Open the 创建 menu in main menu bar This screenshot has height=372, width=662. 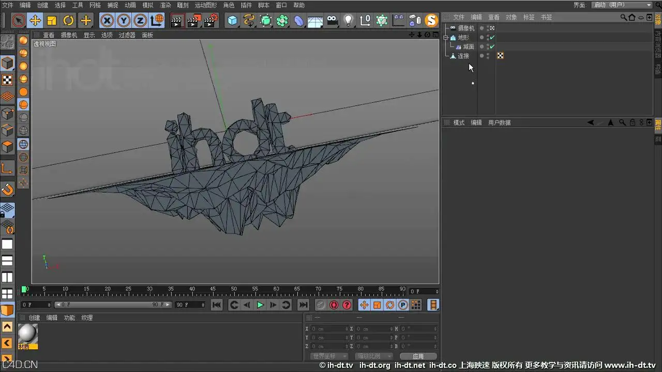point(42,5)
